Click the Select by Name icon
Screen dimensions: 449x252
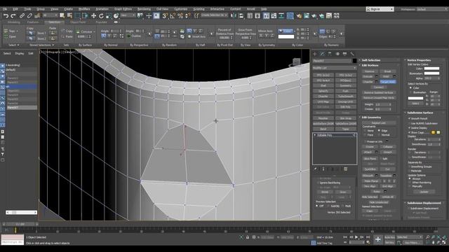[69, 16]
